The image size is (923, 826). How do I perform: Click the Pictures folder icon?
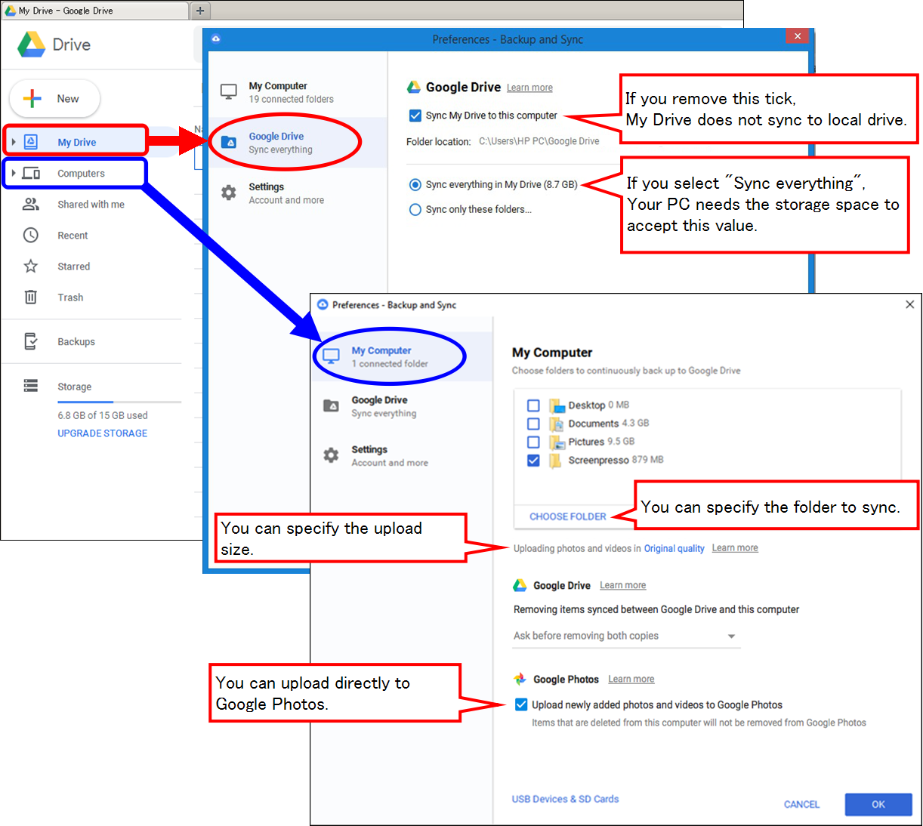tap(557, 442)
